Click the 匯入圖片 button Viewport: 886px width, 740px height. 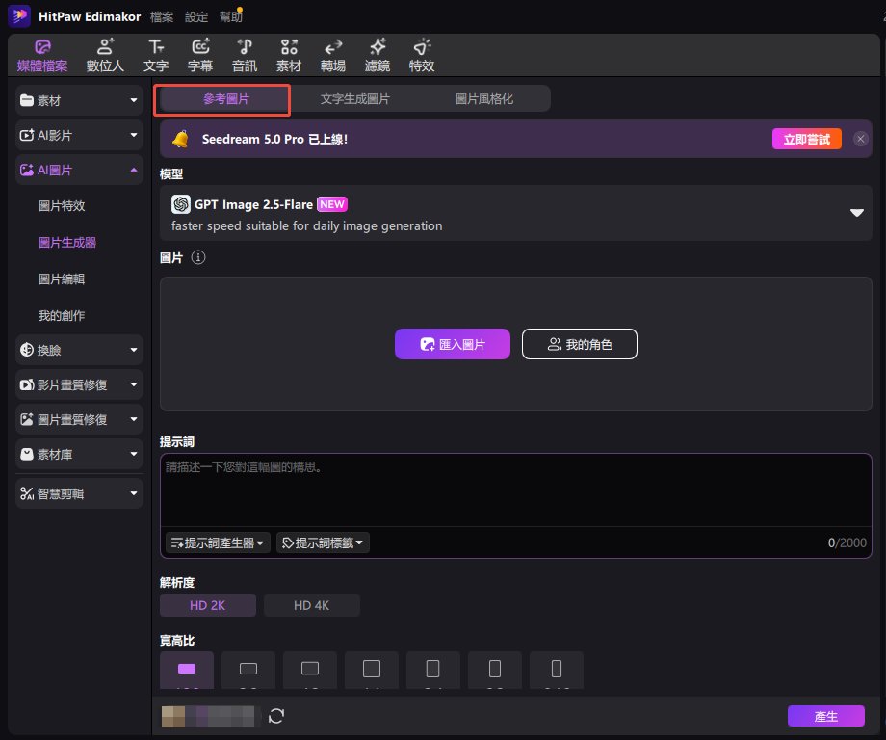click(x=452, y=344)
